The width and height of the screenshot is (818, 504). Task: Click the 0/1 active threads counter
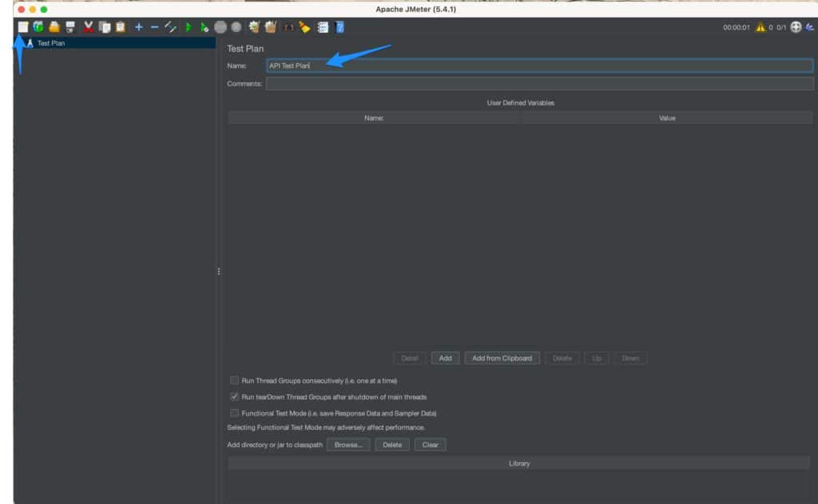click(x=781, y=28)
